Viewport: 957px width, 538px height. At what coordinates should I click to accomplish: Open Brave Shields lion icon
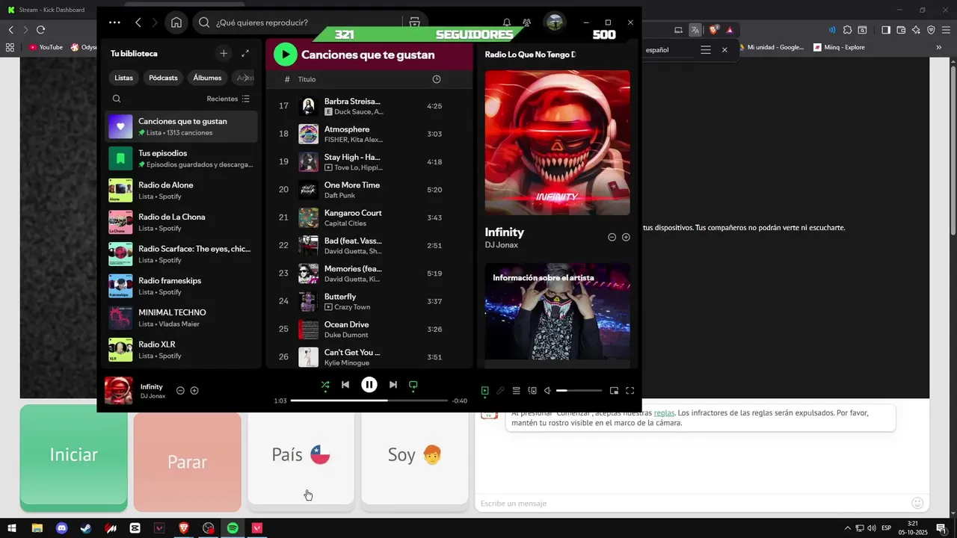click(713, 30)
